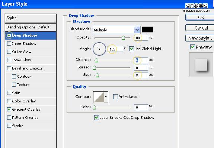Open Satin settings label
214x148 pixels.
click(16, 93)
